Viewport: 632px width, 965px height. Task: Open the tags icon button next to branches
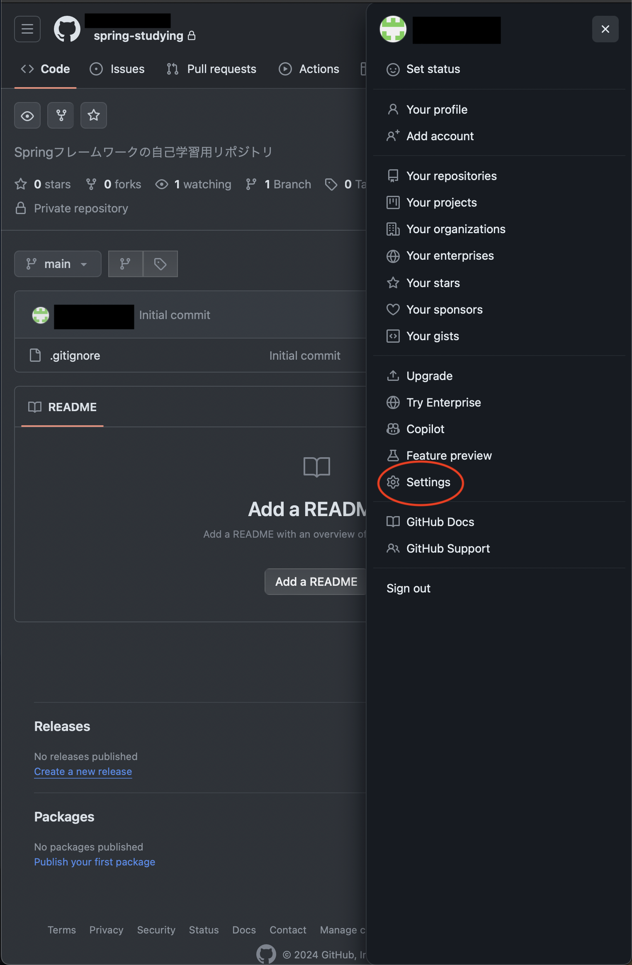point(160,264)
